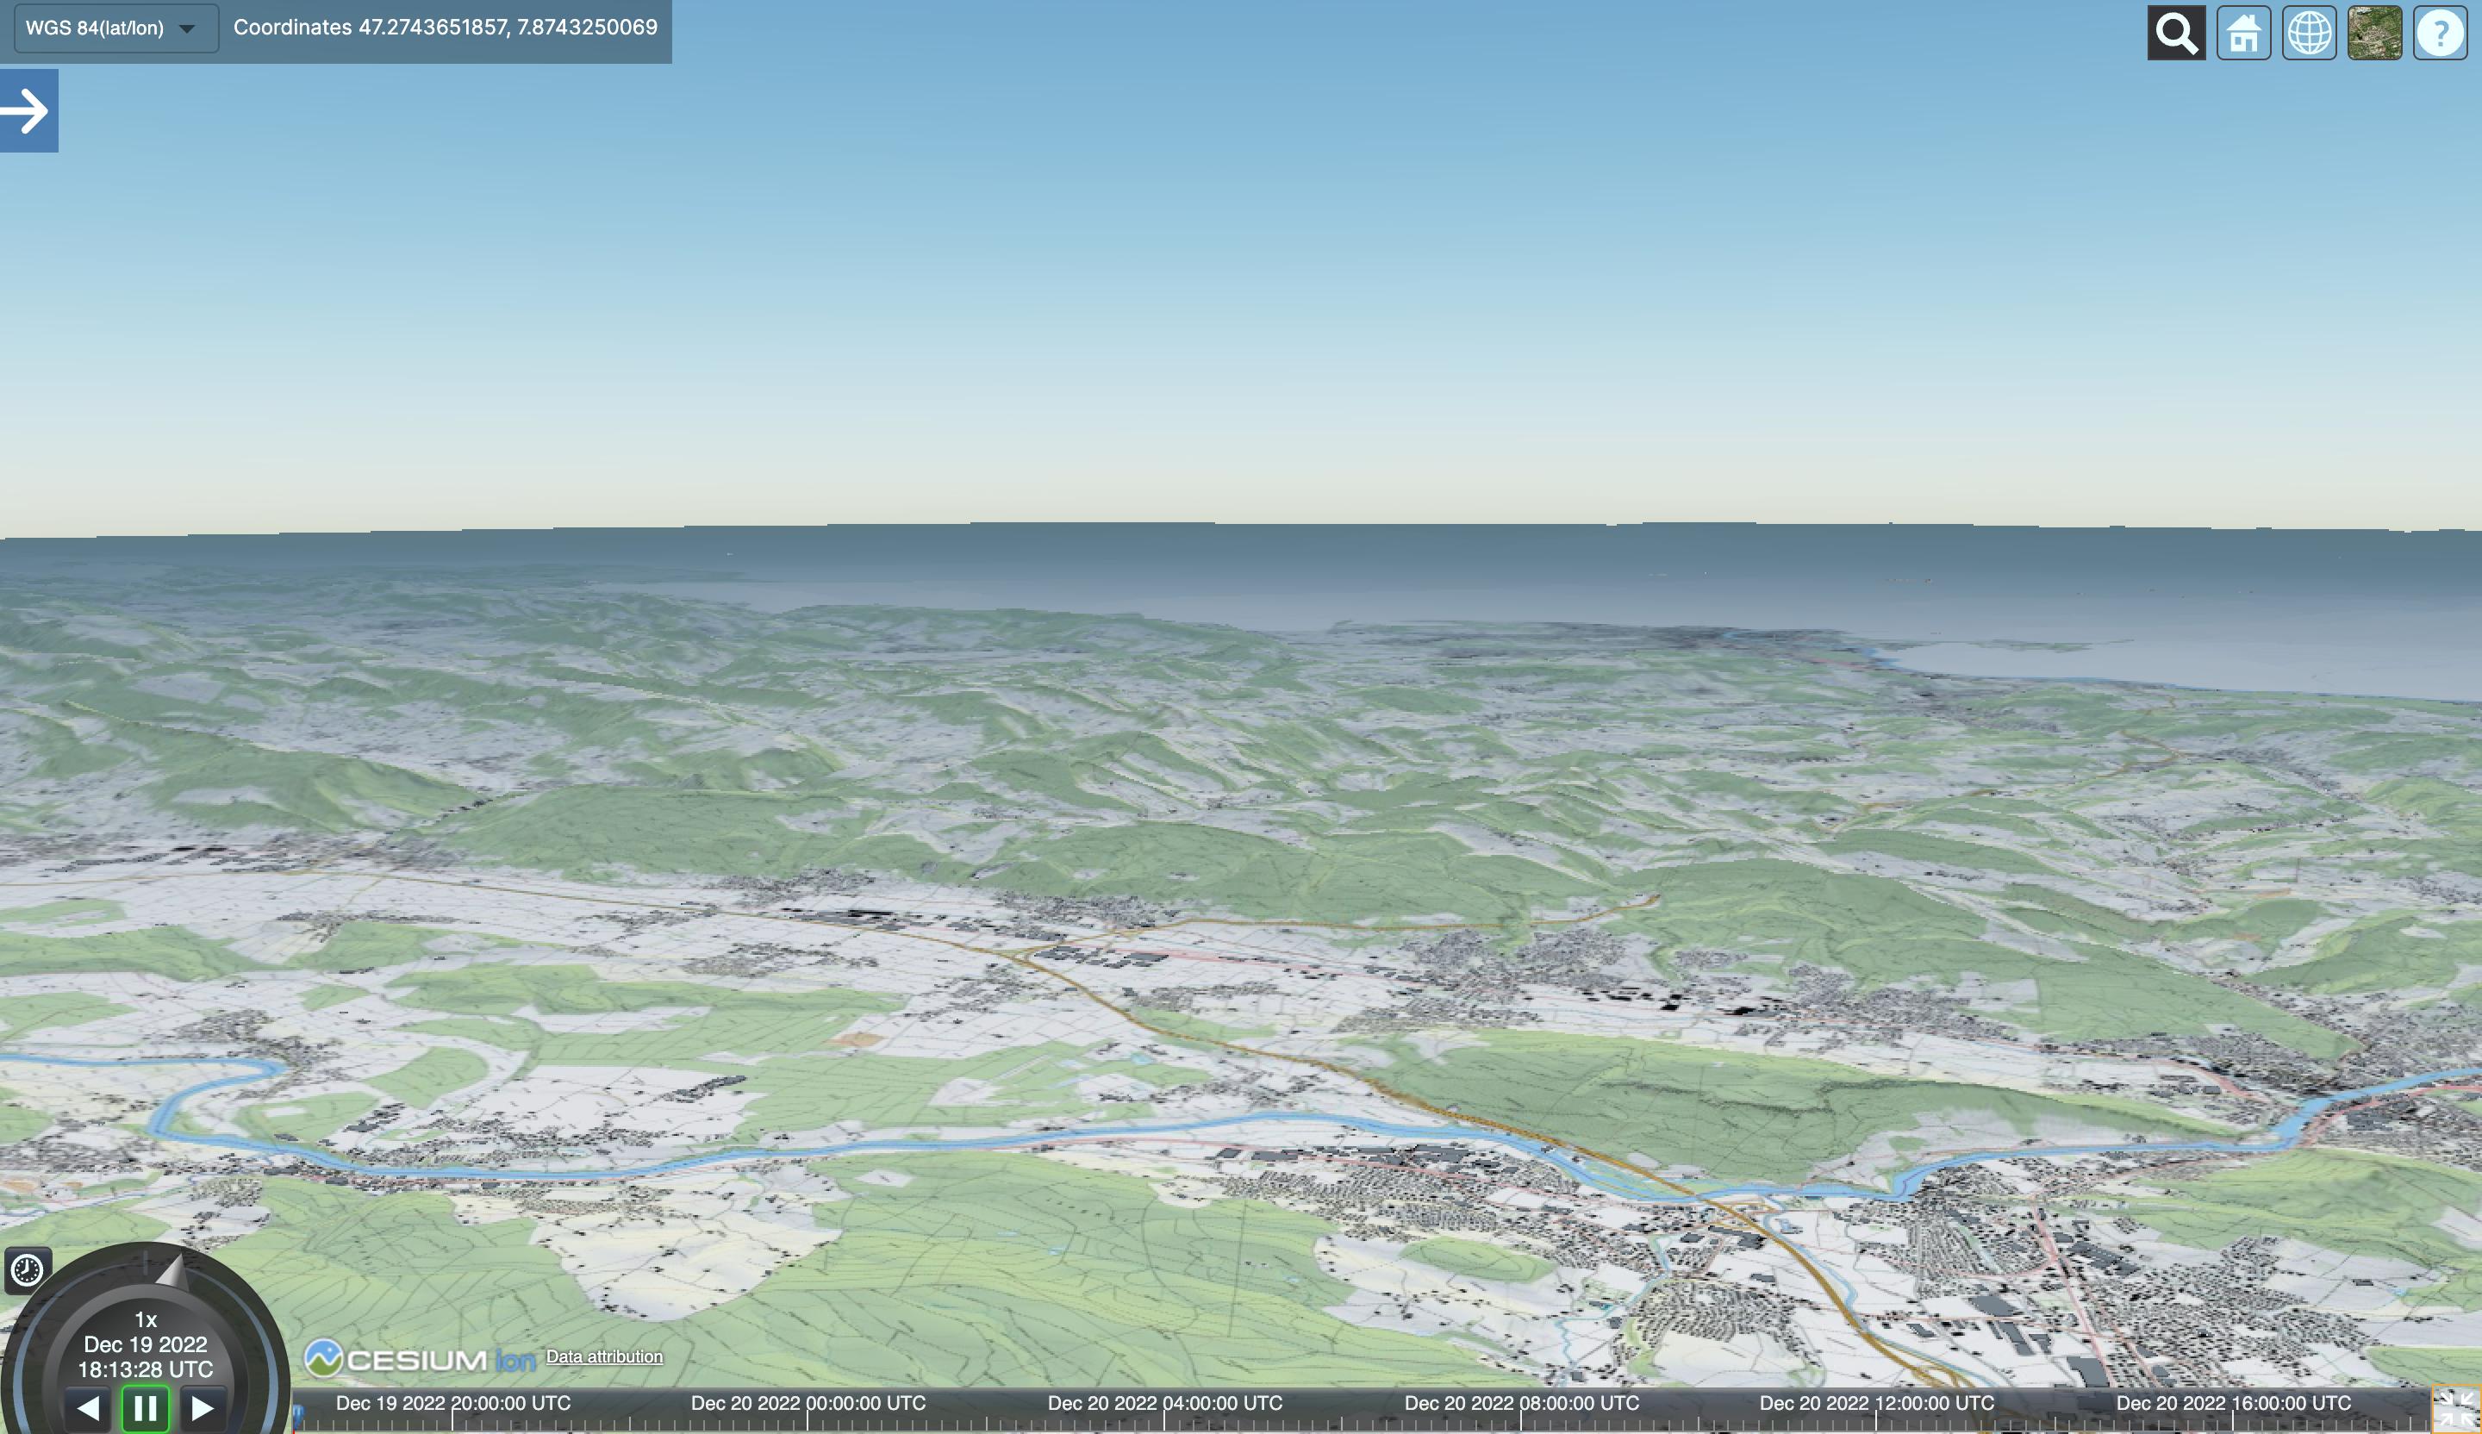Screen dimensions: 2482x1434
Task: Open the scene mode globe picker
Action: tap(2309, 34)
